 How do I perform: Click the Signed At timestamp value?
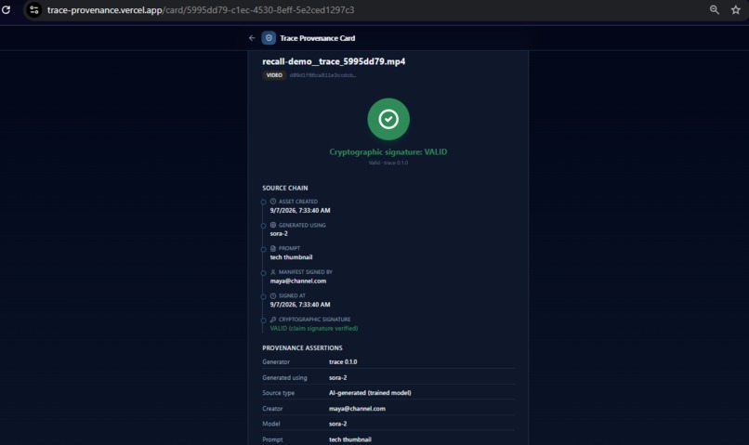(x=300, y=305)
